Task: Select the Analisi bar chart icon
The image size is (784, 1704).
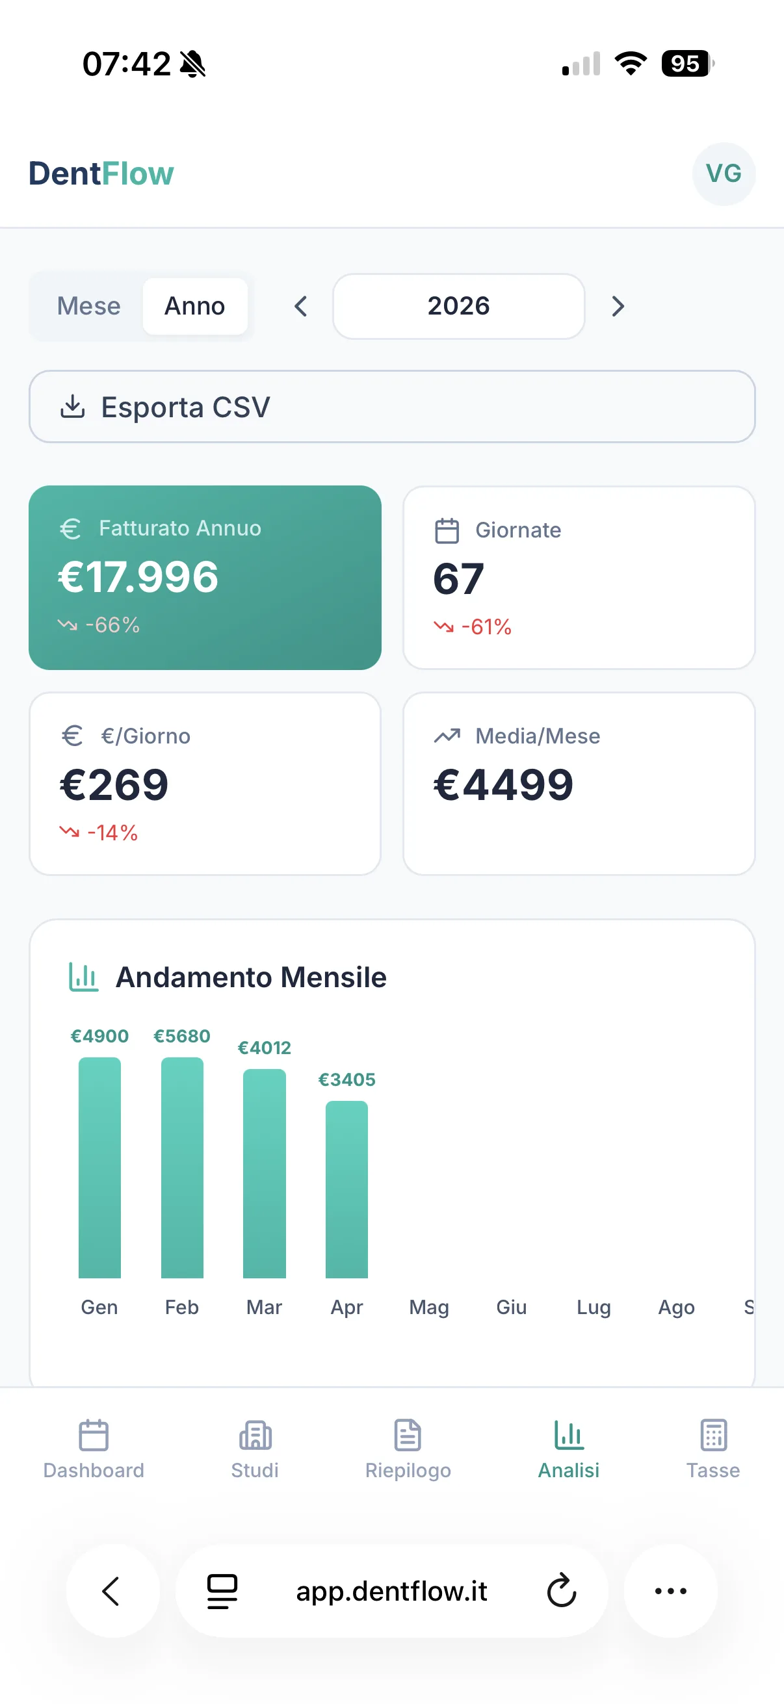Action: point(568,1435)
